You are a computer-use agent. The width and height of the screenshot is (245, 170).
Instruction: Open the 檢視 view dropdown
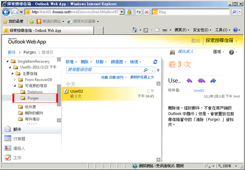point(135,62)
